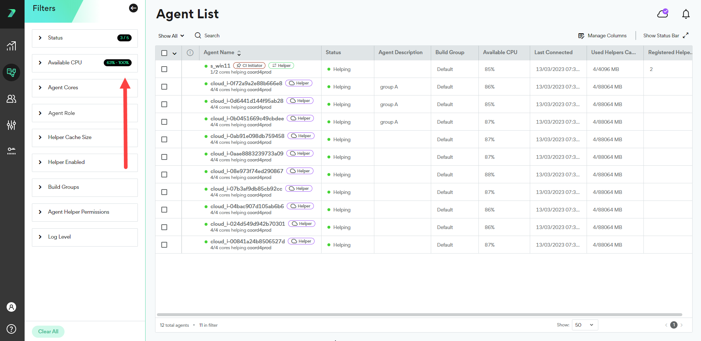Open the users sidebar icon
Screen dimensions: 701x341
(11, 99)
